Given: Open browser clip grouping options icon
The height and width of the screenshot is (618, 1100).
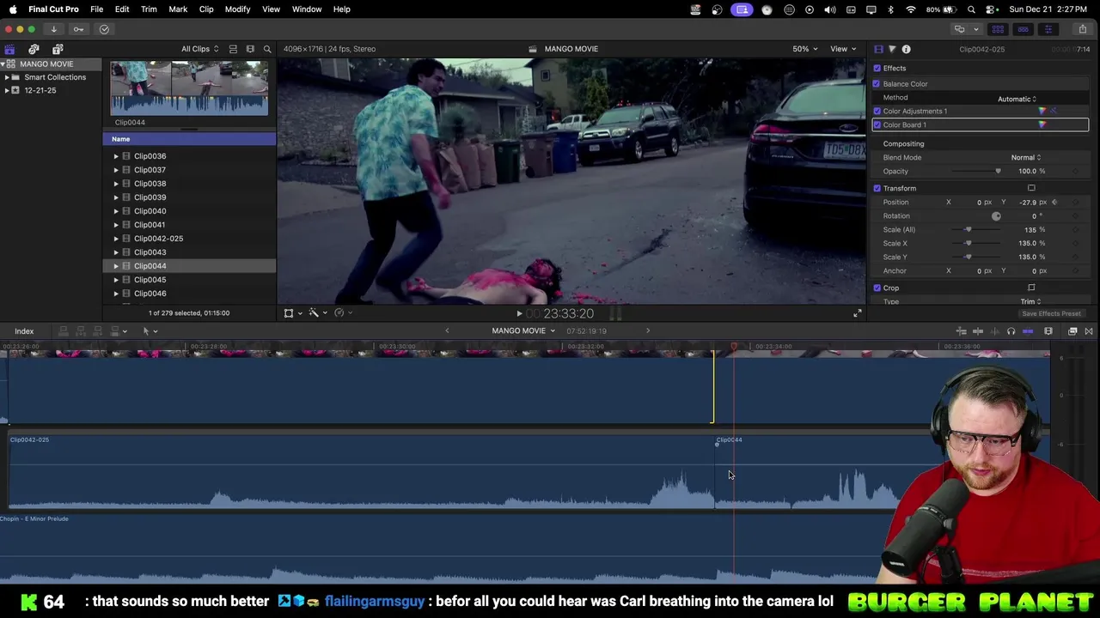Looking at the screenshot, I should (x=250, y=49).
